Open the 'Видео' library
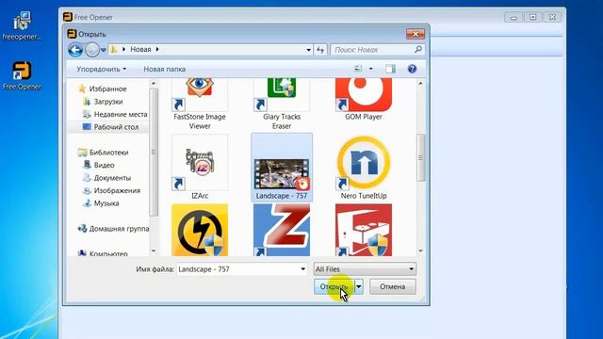 104,165
